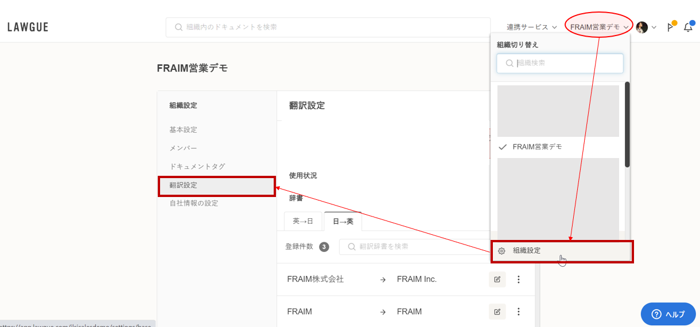Image resolution: width=700 pixels, height=327 pixels.
Task: Click the user avatar icon
Action: tap(642, 27)
